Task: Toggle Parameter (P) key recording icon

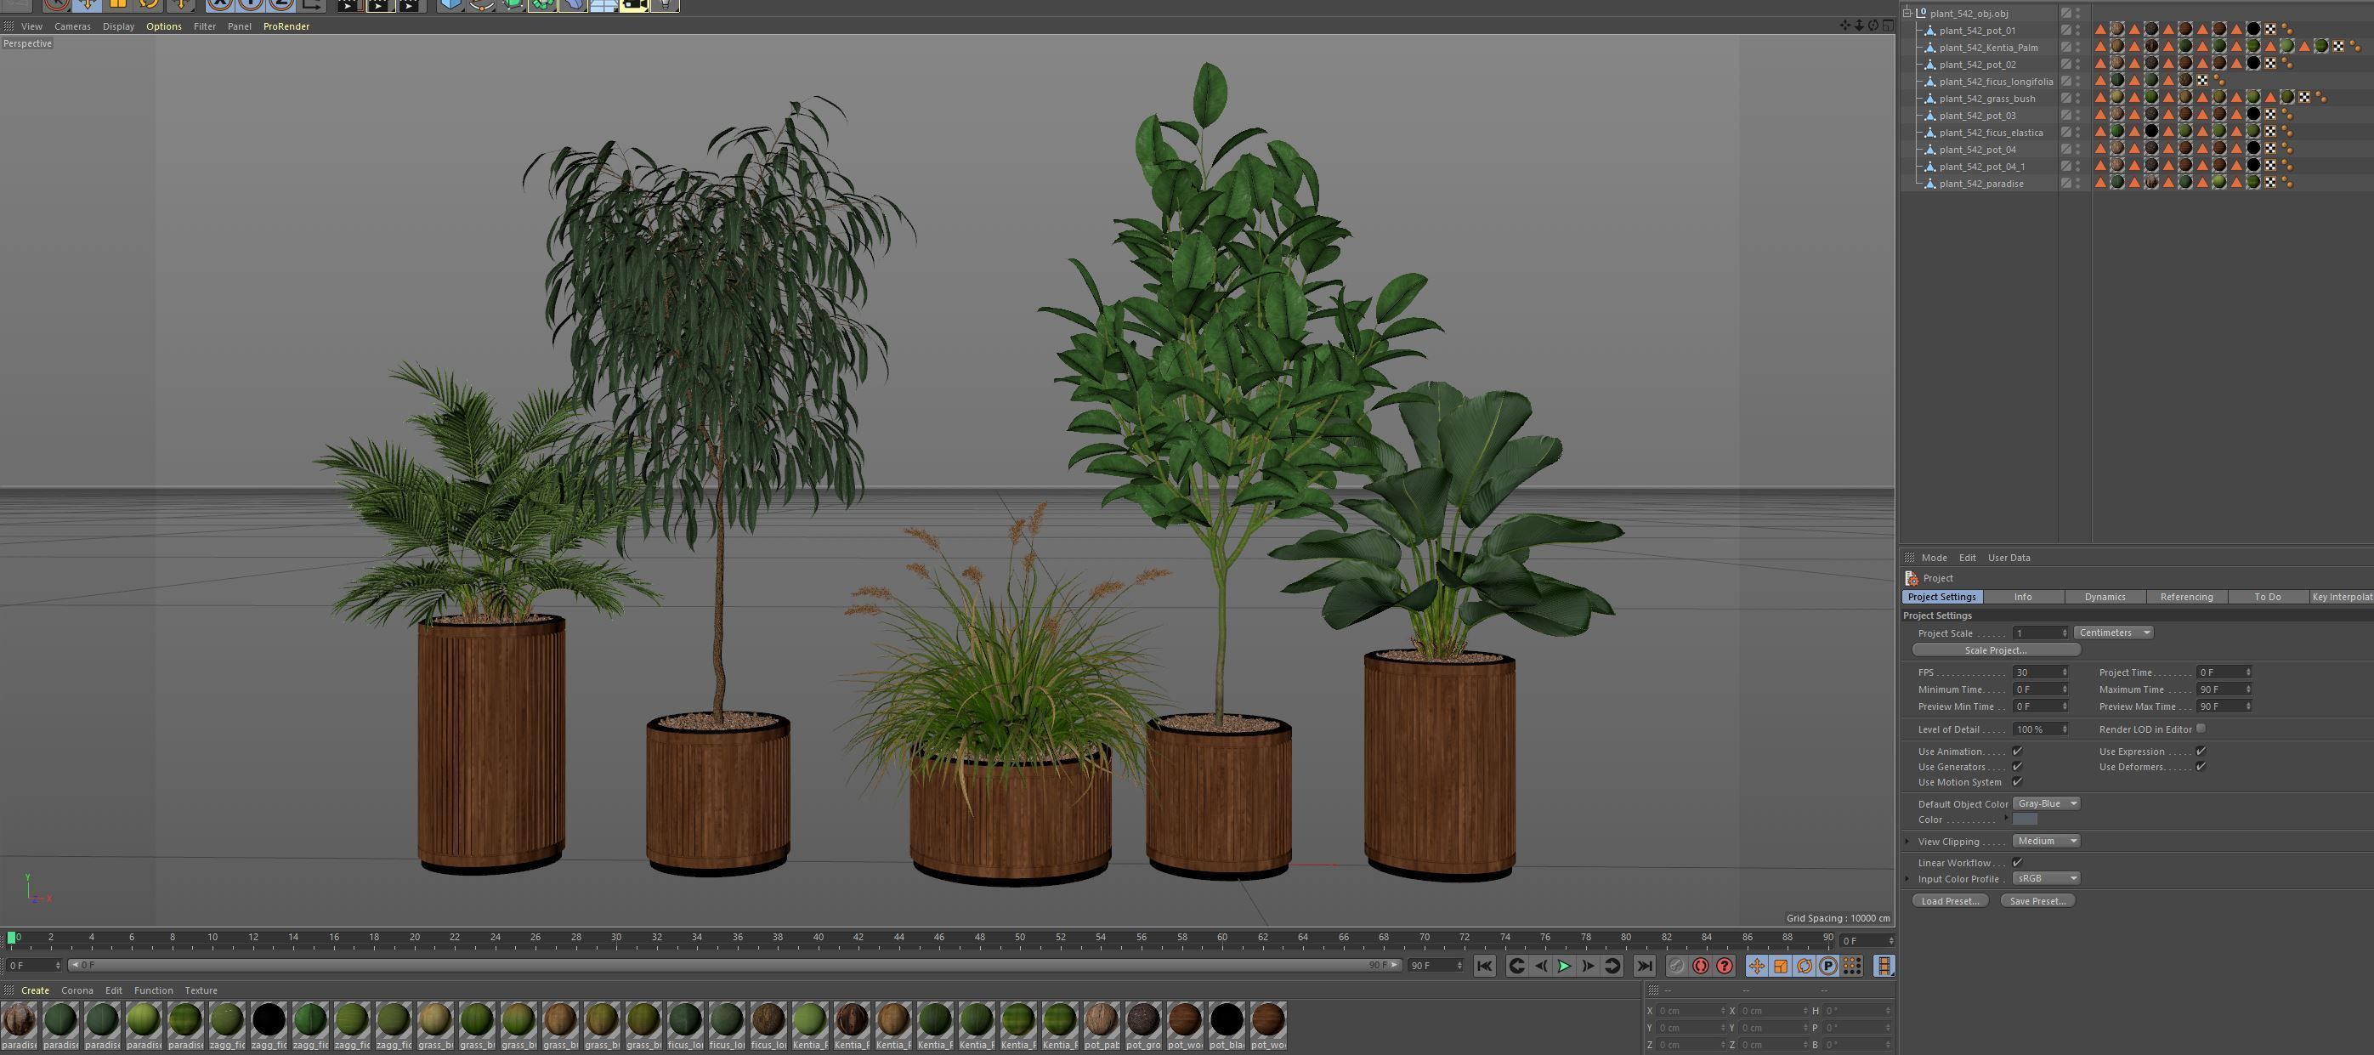Action: pyautogui.click(x=1828, y=966)
